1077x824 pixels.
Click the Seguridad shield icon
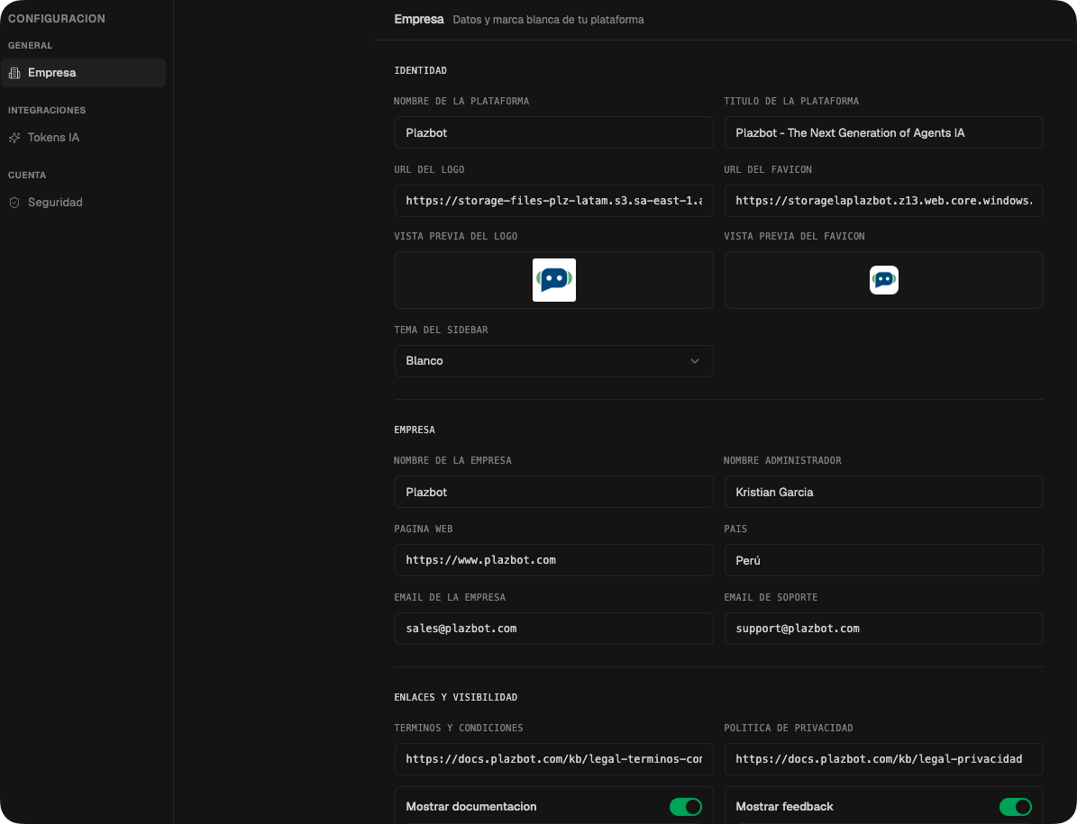pyautogui.click(x=14, y=203)
